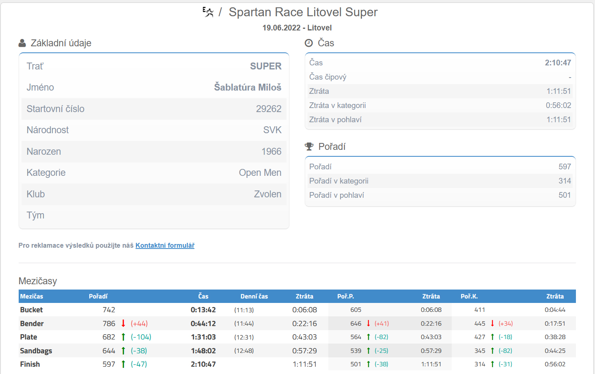This screenshot has height=374, width=595.
Task: Click the green up arrow beside (-47) in Finish row
Action: click(123, 364)
